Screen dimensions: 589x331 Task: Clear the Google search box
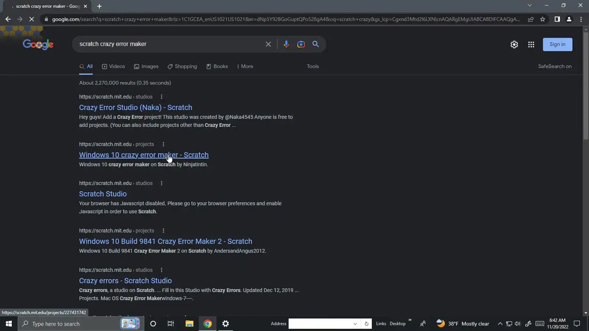click(268, 44)
